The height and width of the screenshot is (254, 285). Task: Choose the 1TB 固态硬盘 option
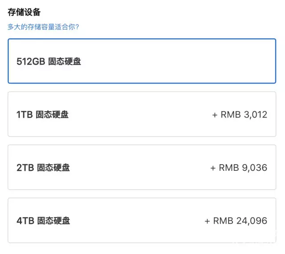pyautogui.click(x=142, y=114)
